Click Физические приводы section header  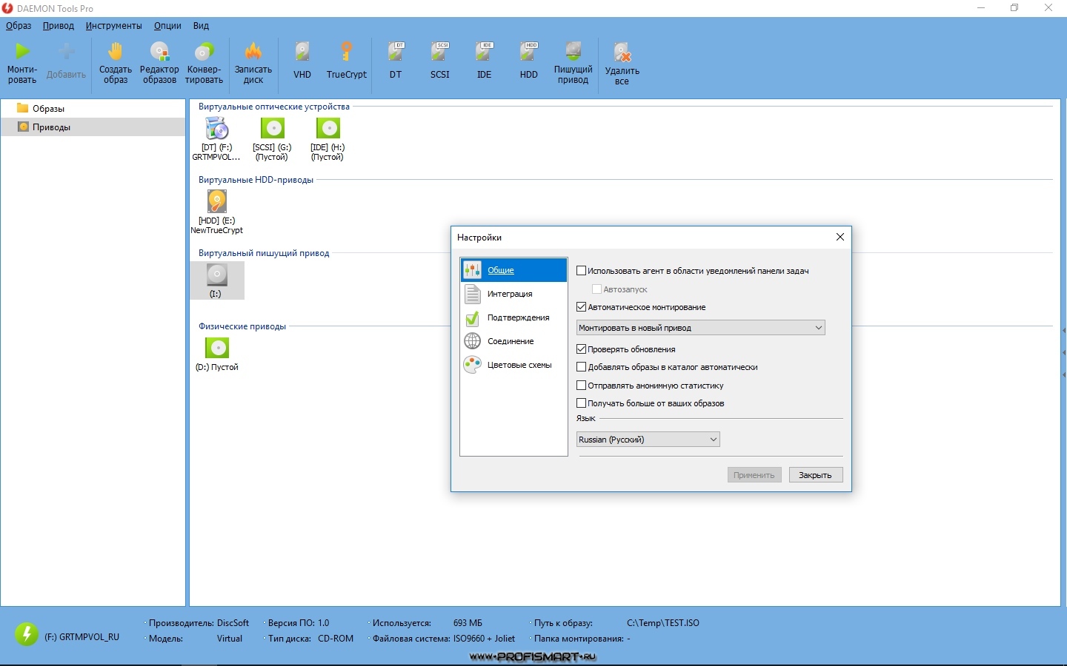pyautogui.click(x=242, y=326)
